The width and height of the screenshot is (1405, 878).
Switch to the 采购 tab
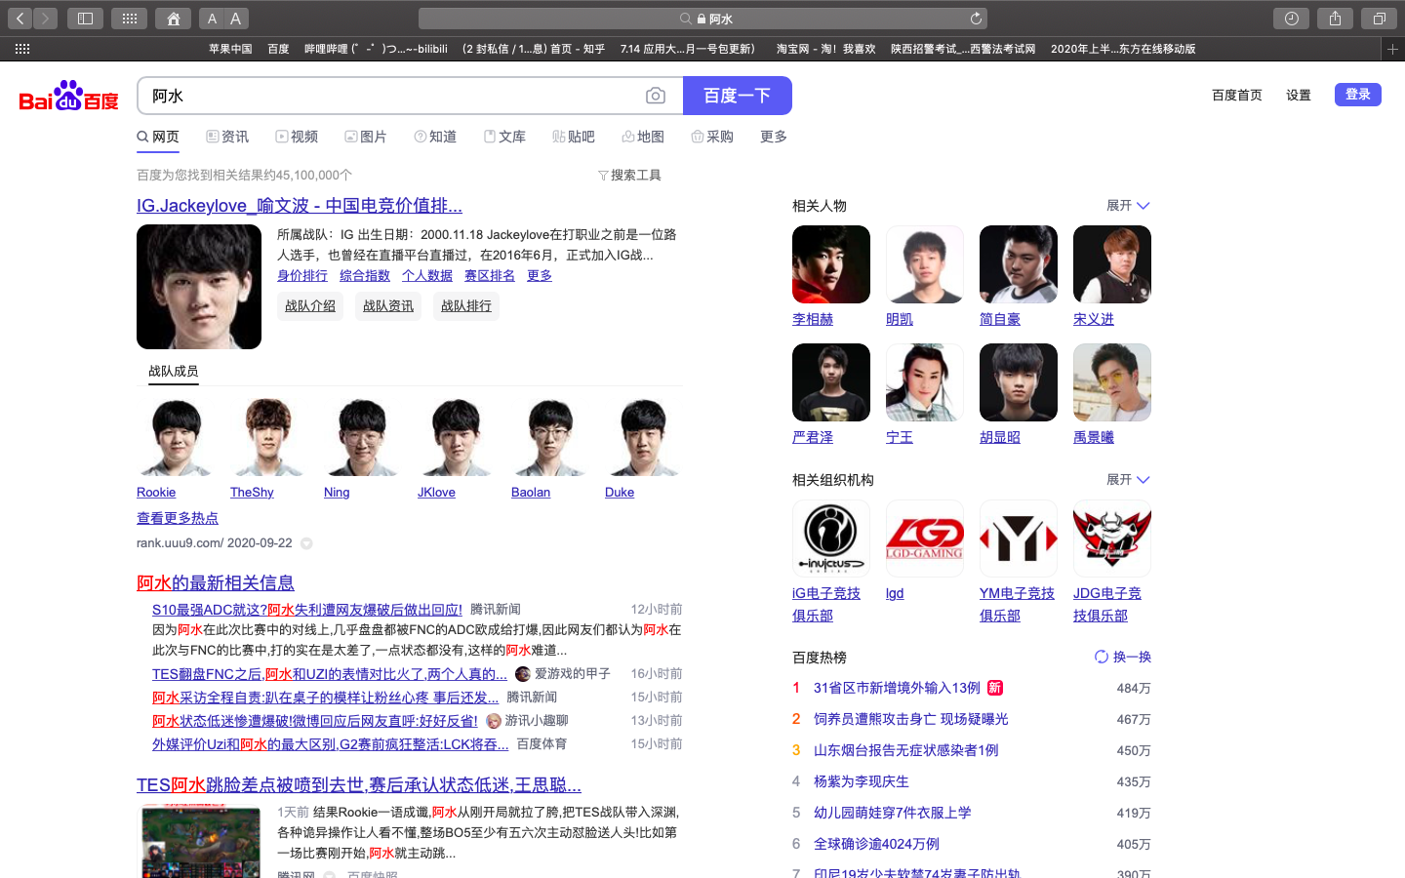point(712,137)
